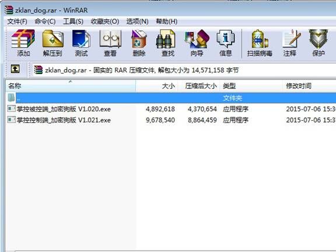Open the 收藏夹(O) menu
Screen dimensions: 336x252
click(105, 22)
